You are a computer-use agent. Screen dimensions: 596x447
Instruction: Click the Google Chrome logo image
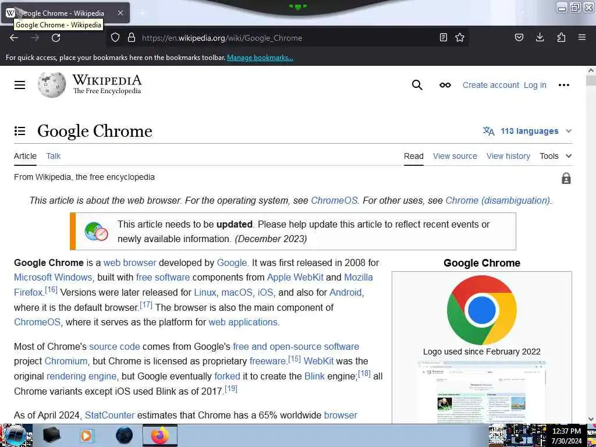[x=481, y=310]
